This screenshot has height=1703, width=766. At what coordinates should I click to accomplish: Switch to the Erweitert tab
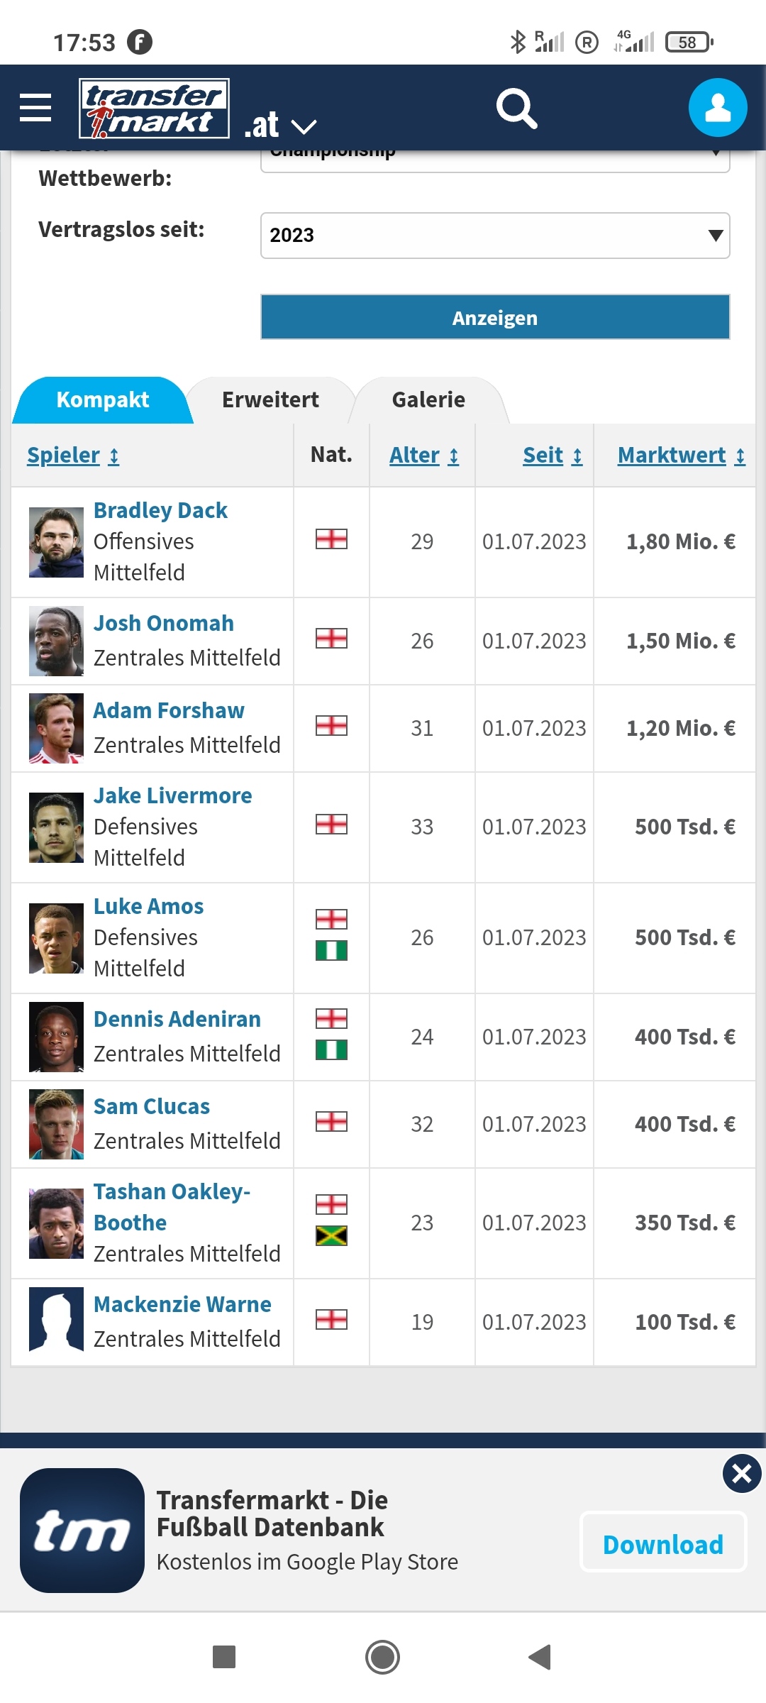pos(270,400)
